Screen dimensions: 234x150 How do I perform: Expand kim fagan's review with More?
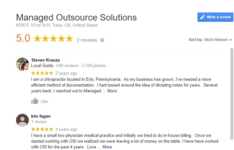point(107,147)
